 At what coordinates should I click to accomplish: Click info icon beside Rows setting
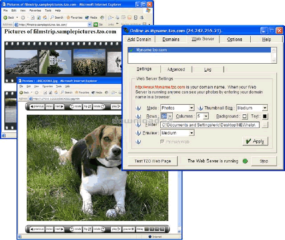(x=138, y=116)
